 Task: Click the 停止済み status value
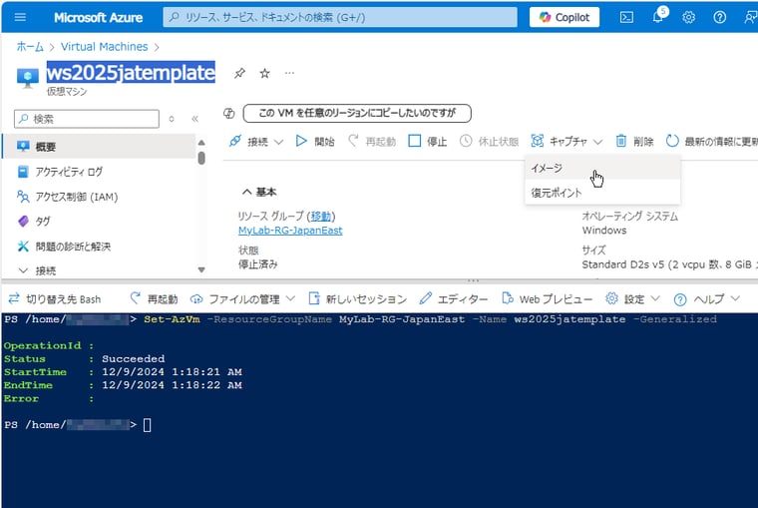(258, 264)
